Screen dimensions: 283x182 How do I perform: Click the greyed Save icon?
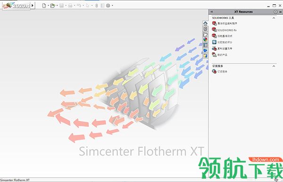click(x=61, y=6)
